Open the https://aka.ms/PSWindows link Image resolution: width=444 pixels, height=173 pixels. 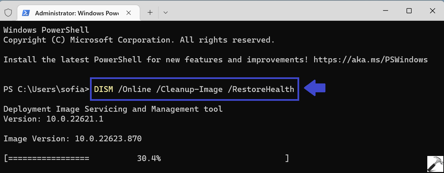(x=370, y=60)
